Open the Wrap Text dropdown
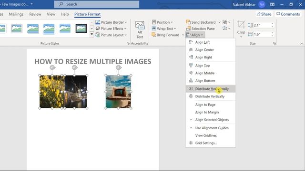 point(164,28)
